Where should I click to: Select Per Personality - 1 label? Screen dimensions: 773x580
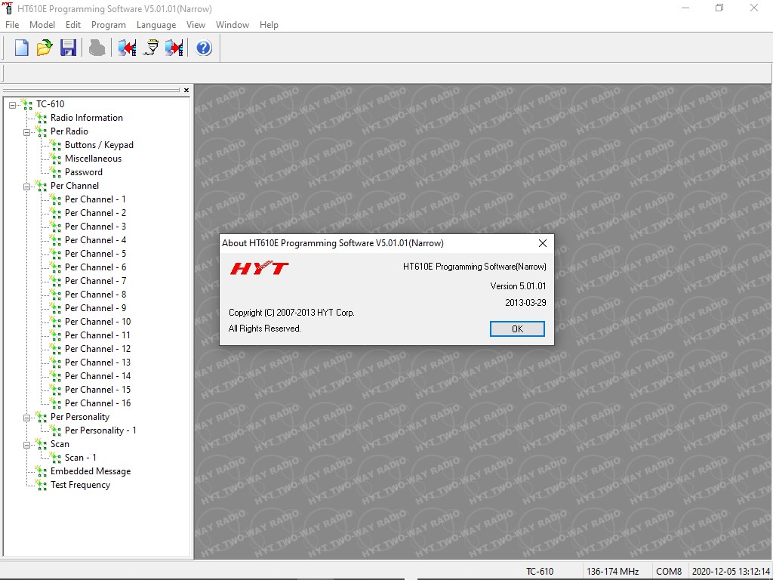100,430
